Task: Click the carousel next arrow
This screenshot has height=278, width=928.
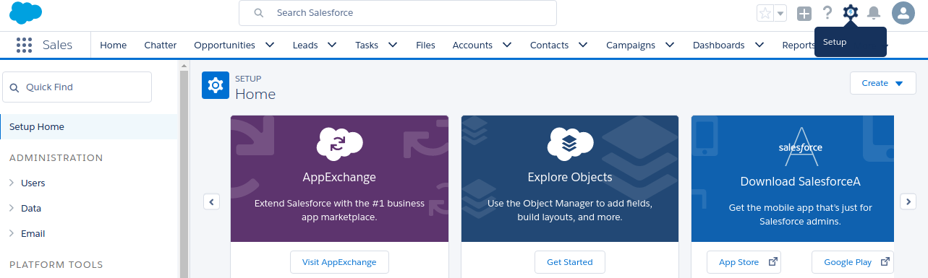Action: click(x=908, y=201)
